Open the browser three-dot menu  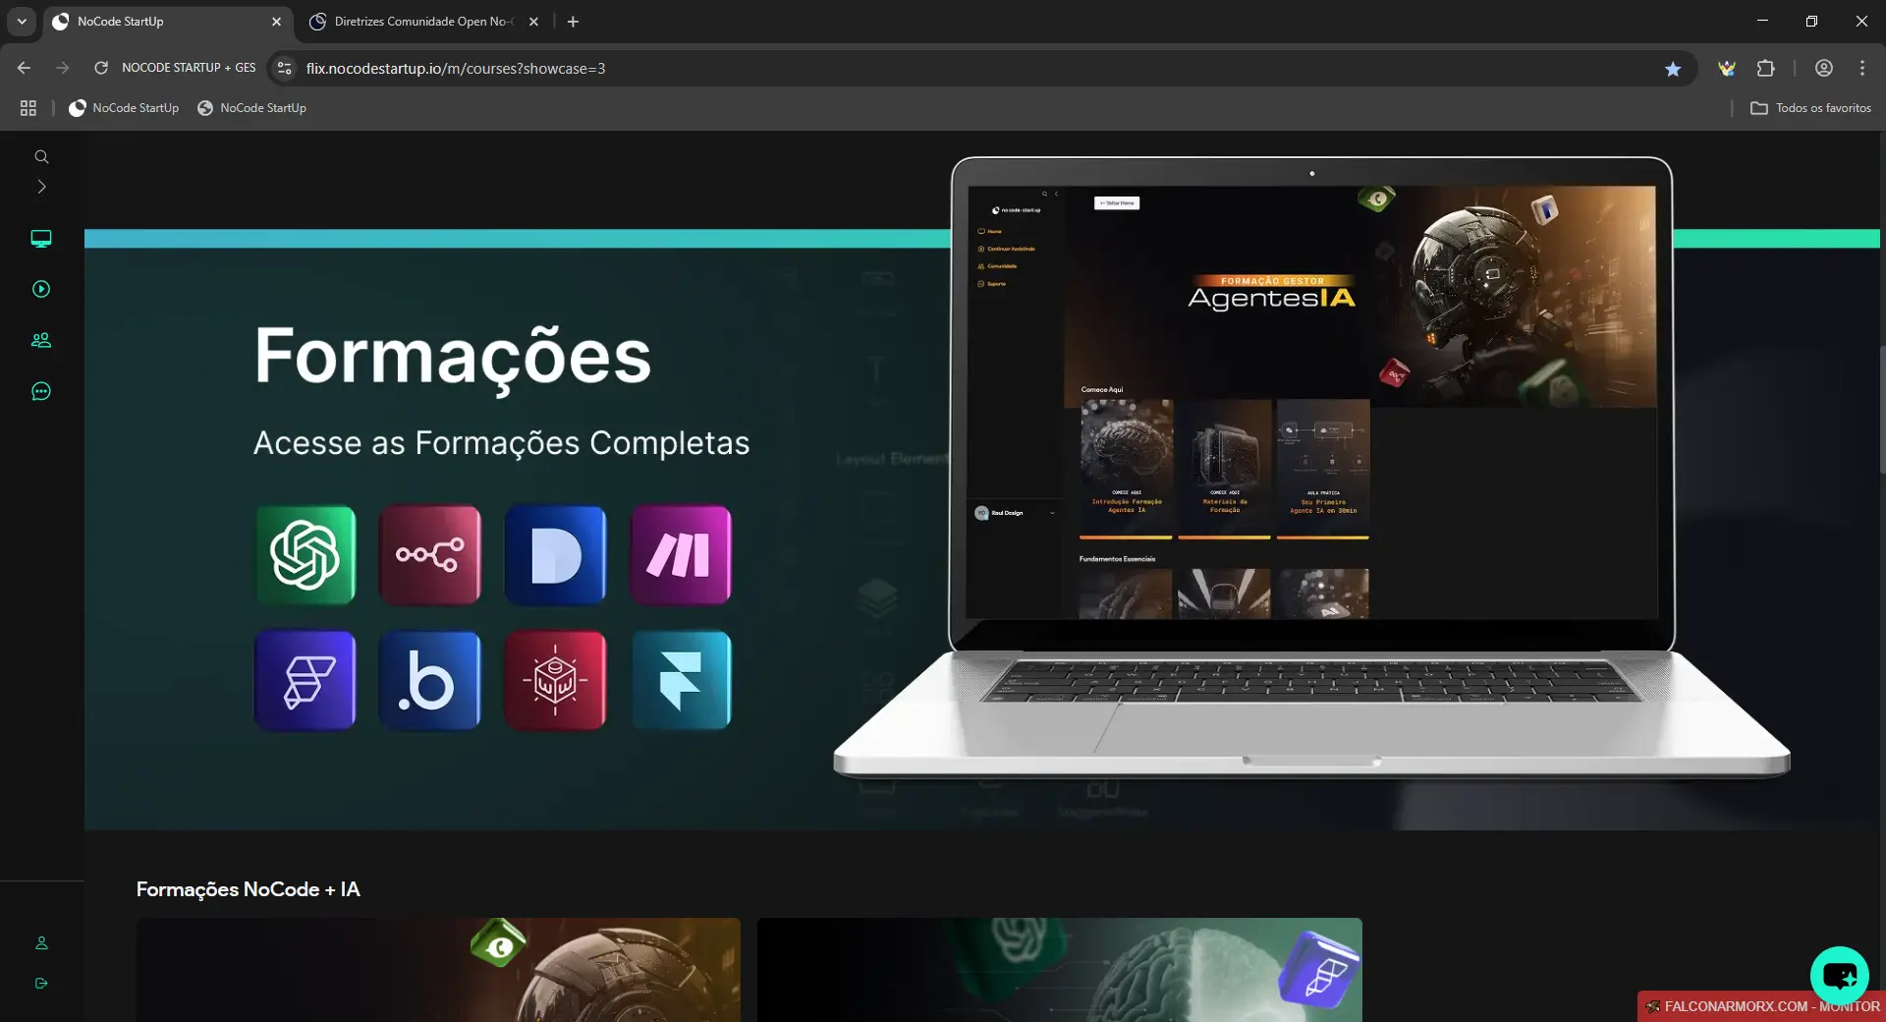[1862, 68]
